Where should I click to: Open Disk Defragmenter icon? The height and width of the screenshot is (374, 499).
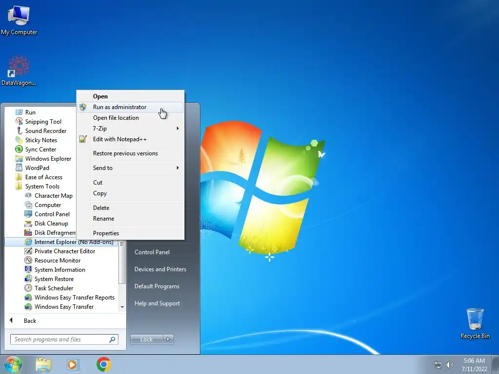pos(28,232)
